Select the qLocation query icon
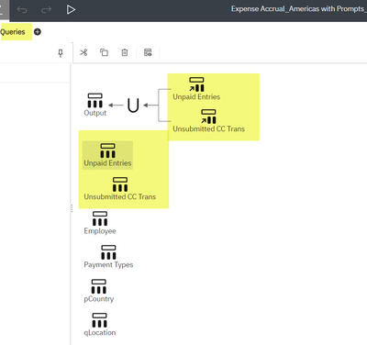Viewport: 367px width, 345px height. [x=99, y=320]
